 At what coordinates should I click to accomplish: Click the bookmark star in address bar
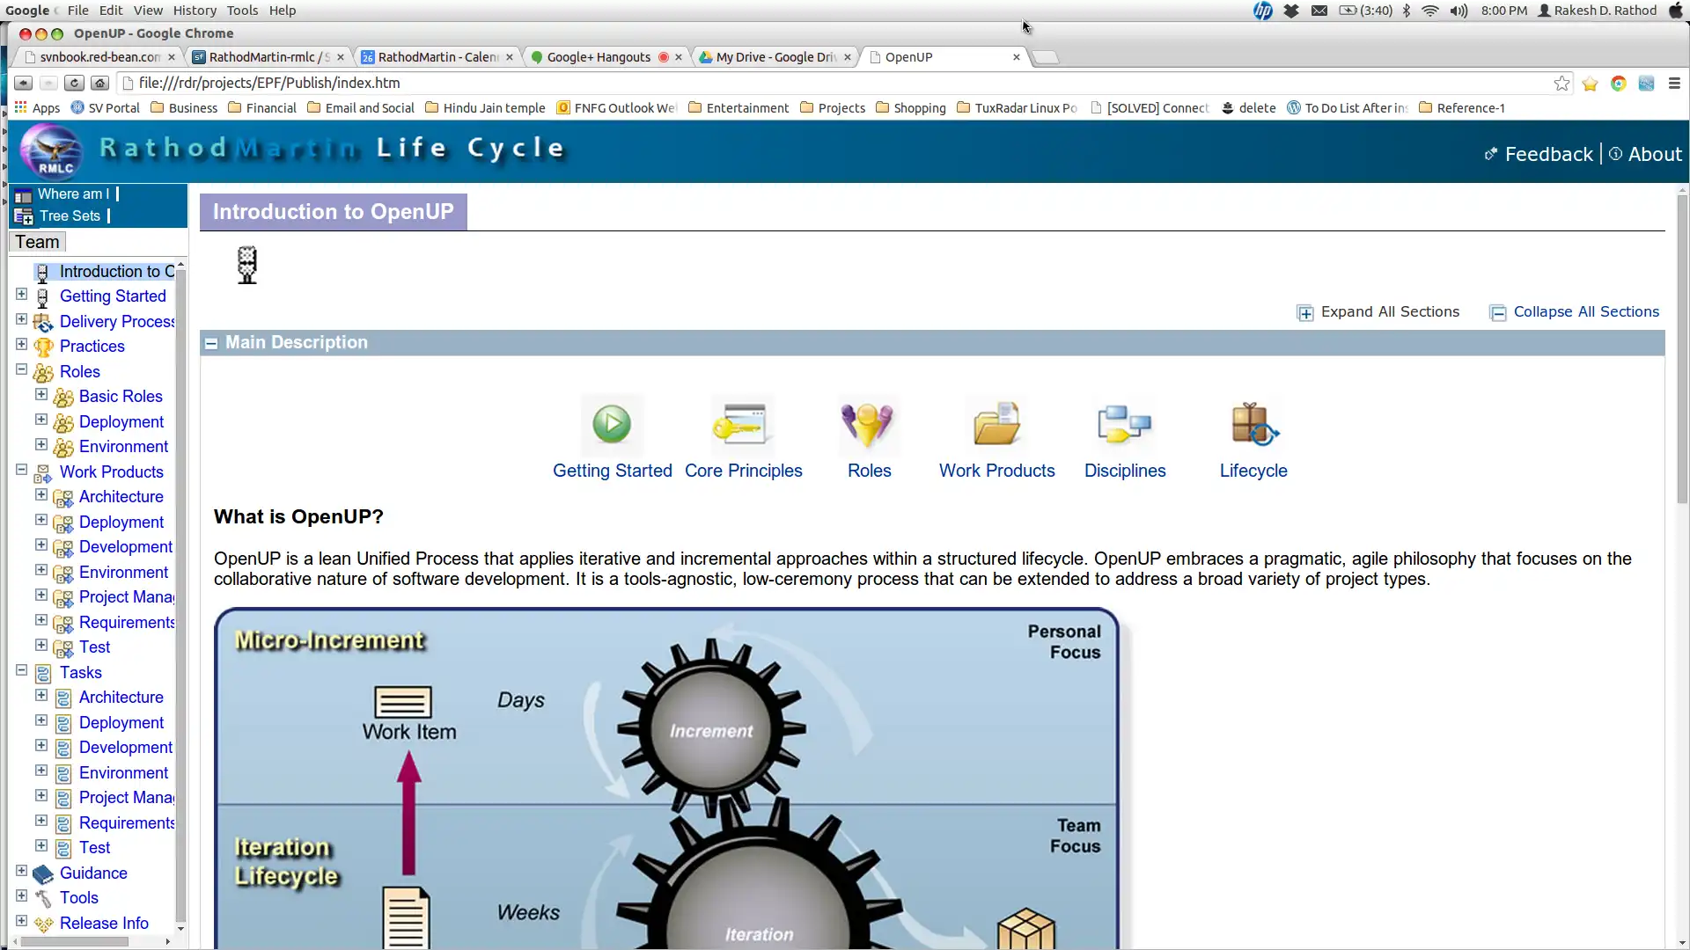point(1561,83)
